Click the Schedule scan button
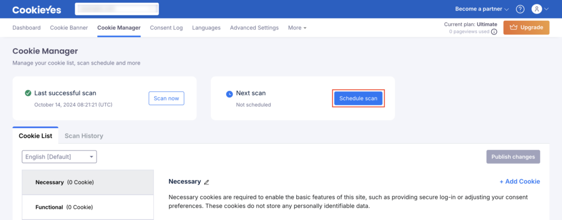 358,99
